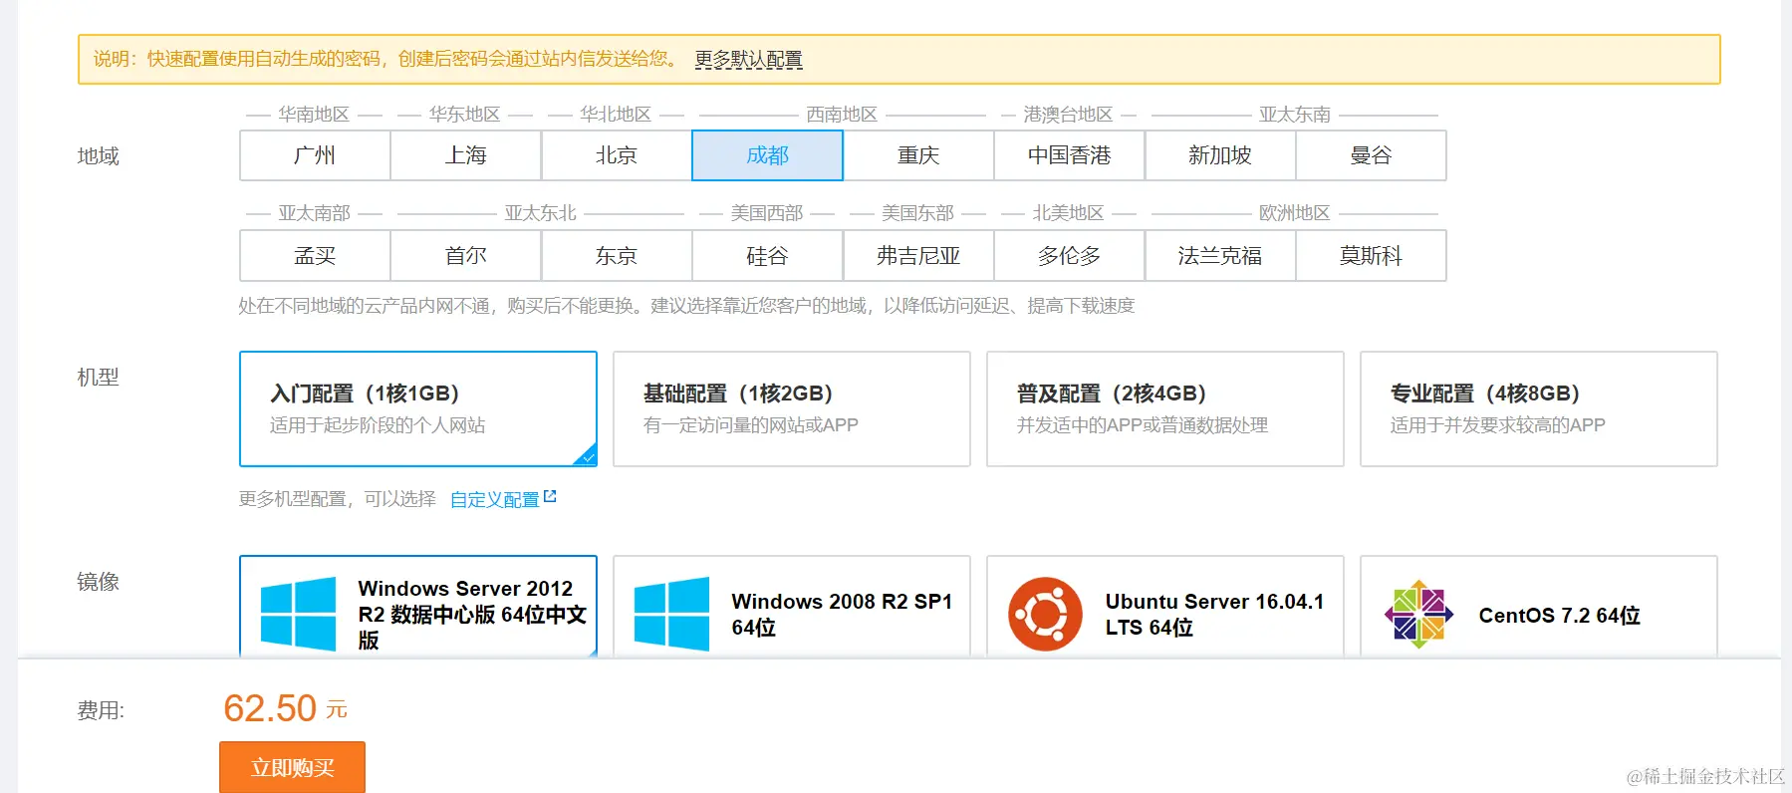Select the 成都 region option
This screenshot has width=1792, height=793.
[767, 155]
